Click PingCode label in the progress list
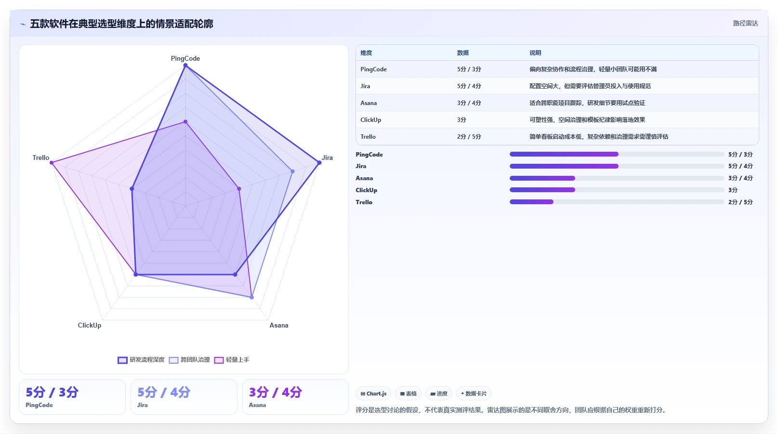This screenshot has width=778, height=434. pos(369,155)
